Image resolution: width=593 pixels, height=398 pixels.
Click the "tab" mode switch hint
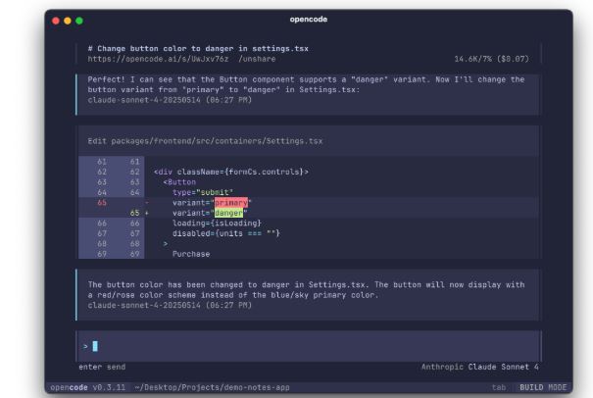499,387
